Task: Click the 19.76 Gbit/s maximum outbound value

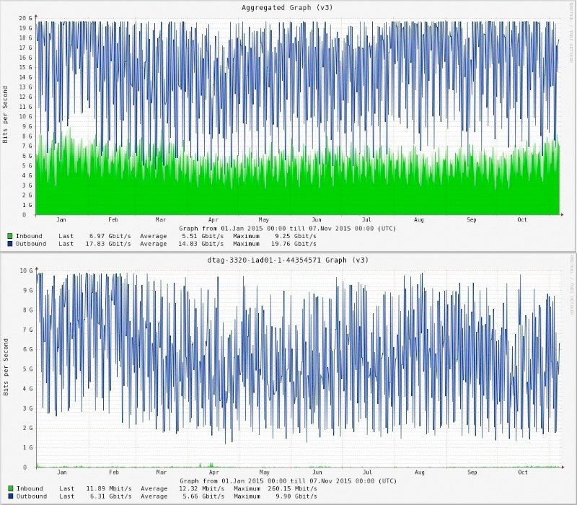Action: pos(294,244)
